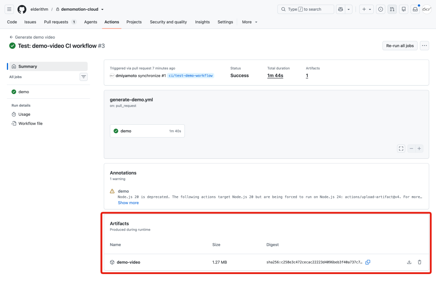Switch to the Insights tab
The width and height of the screenshot is (436, 289).
[x=202, y=22]
